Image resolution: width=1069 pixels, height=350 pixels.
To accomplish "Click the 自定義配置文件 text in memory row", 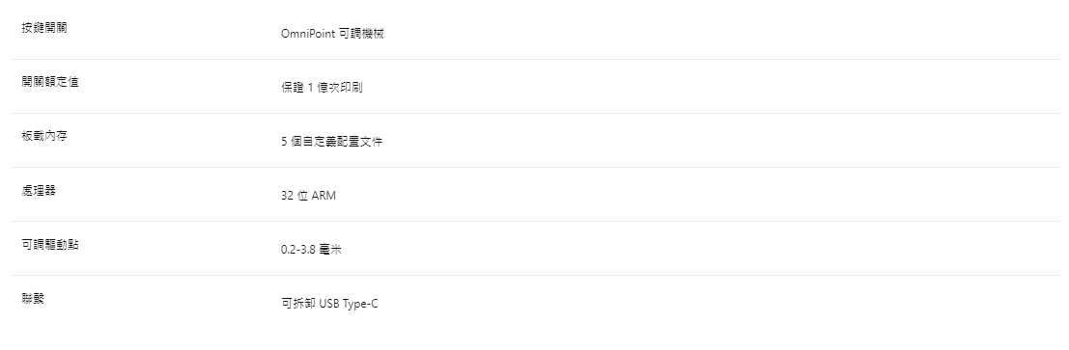I will pyautogui.click(x=342, y=142).
